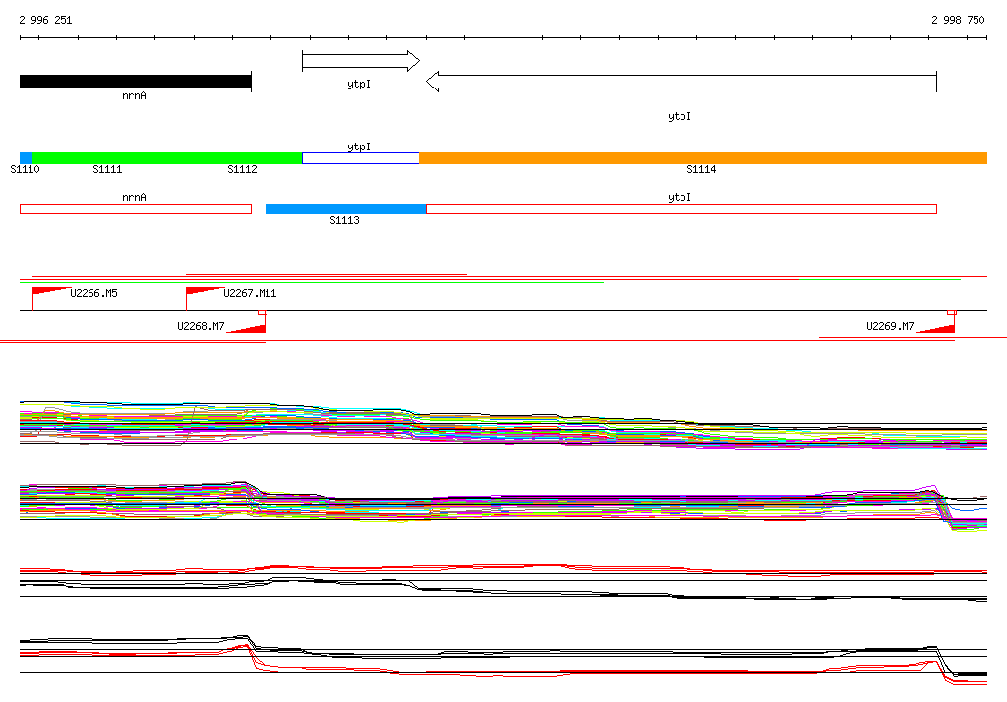Select the ytpI right-pointing gene arrow

361,61
